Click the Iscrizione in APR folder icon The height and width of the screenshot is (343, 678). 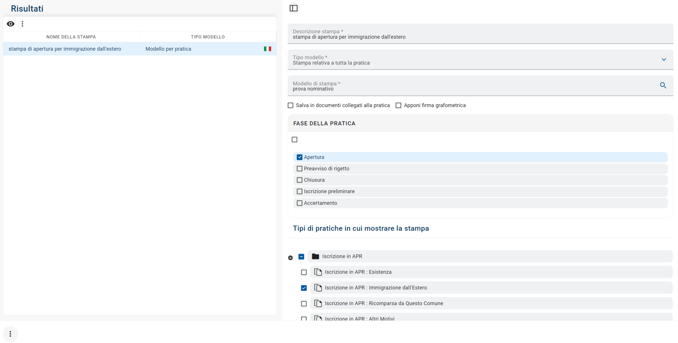pyautogui.click(x=315, y=256)
